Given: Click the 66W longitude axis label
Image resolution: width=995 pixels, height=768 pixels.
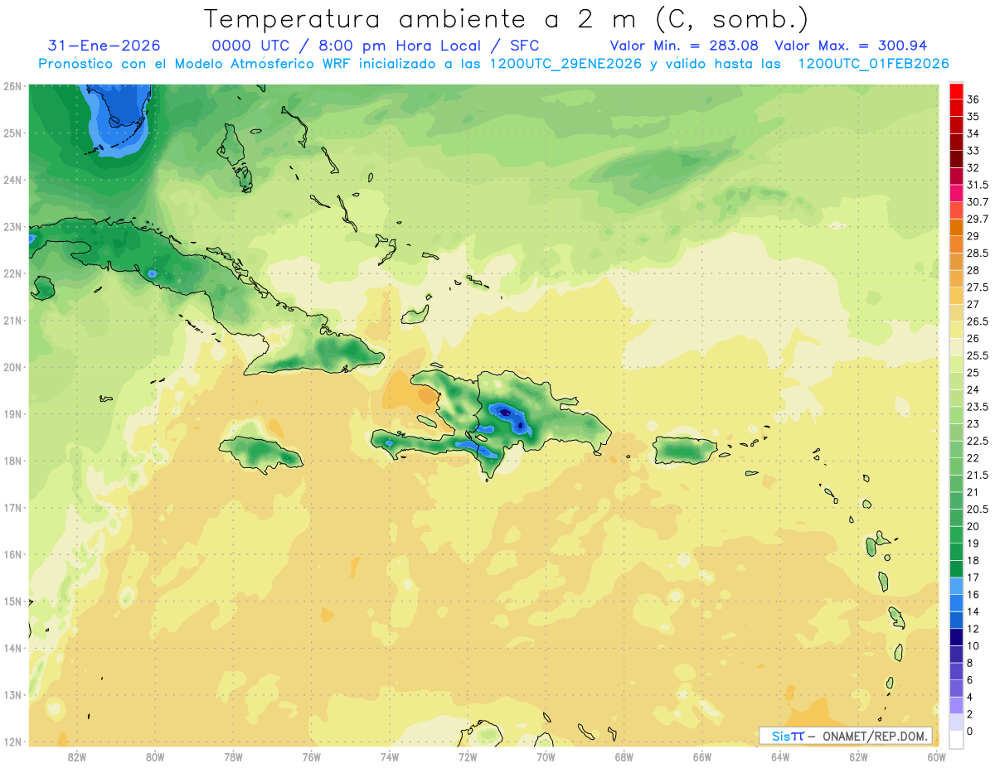Looking at the screenshot, I should [701, 757].
